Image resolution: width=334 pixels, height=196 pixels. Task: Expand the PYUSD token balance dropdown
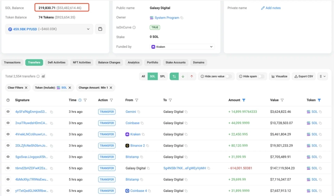88,29
